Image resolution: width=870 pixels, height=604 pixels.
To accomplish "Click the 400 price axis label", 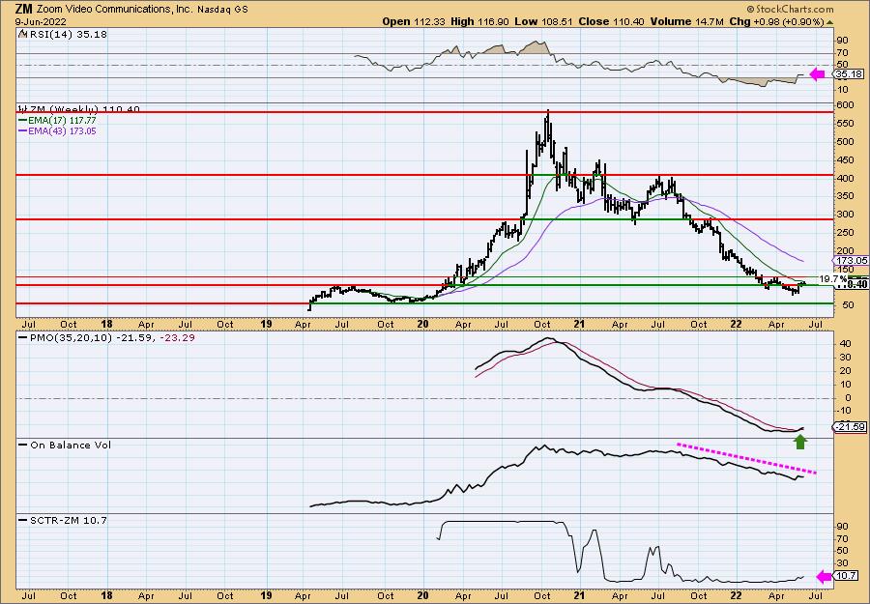I will tap(845, 179).
